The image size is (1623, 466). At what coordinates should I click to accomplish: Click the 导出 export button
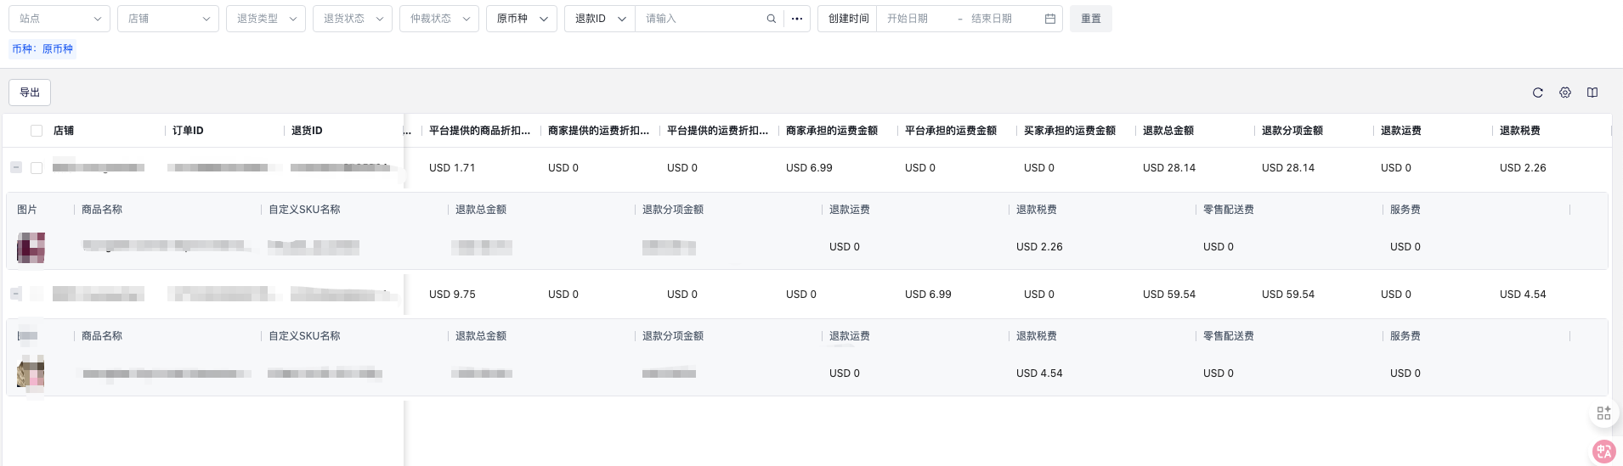[30, 93]
